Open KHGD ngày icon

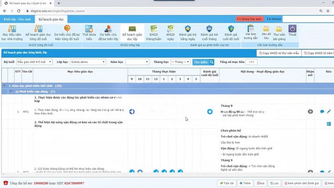170,29
